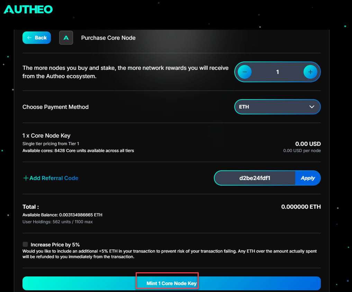The height and width of the screenshot is (292, 352).
Task: Click the 1 x Core Node Key text
Action: (x=46, y=135)
